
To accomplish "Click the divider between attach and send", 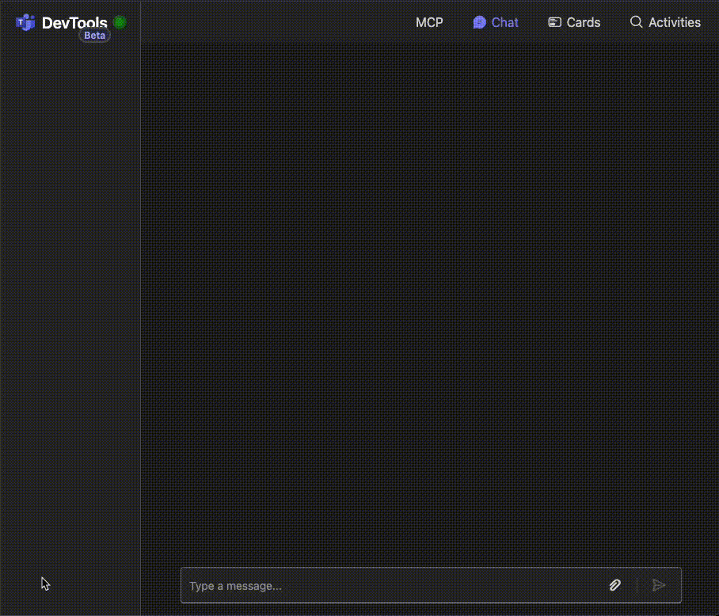I will 637,585.
